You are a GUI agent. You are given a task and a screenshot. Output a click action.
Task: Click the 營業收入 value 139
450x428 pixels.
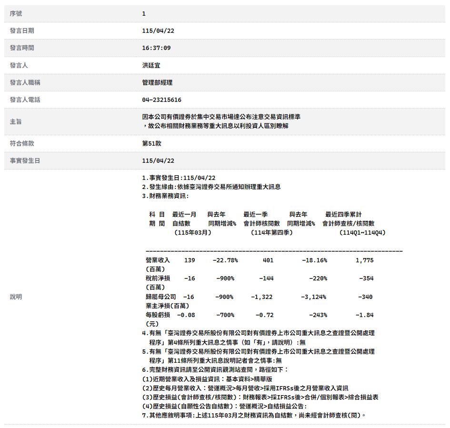189,260
